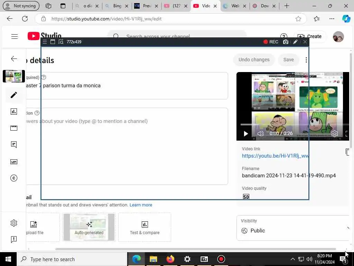The width and height of the screenshot is (354, 266).
Task: Select the sidebar video thumbnail
Action: tap(14, 76)
